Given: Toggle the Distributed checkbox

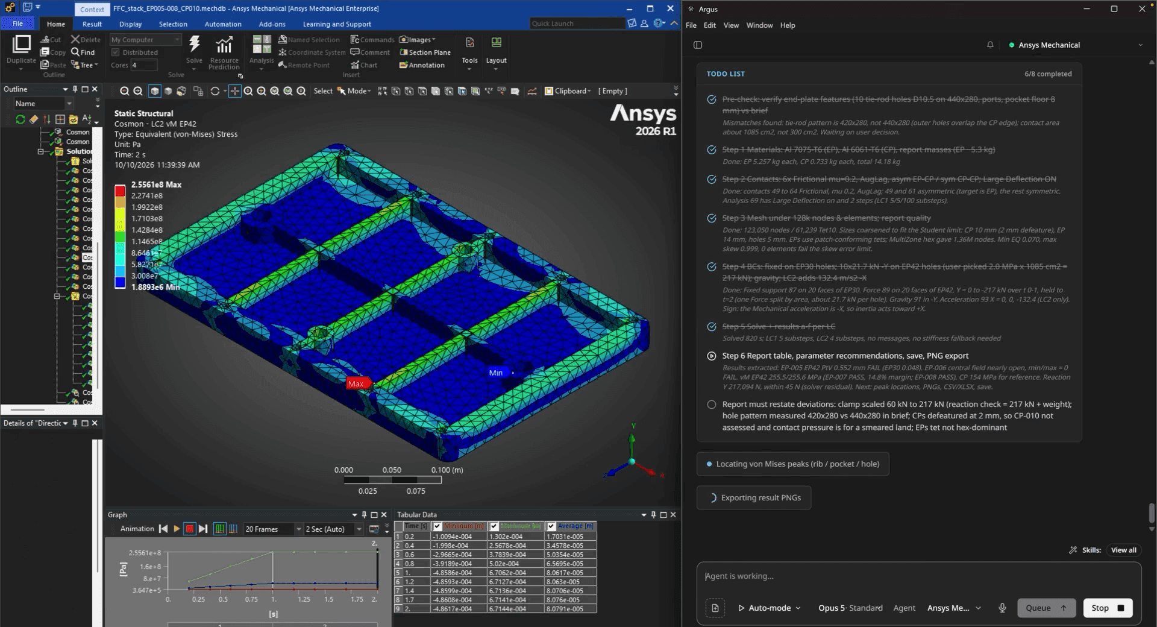Looking at the screenshot, I should point(115,52).
